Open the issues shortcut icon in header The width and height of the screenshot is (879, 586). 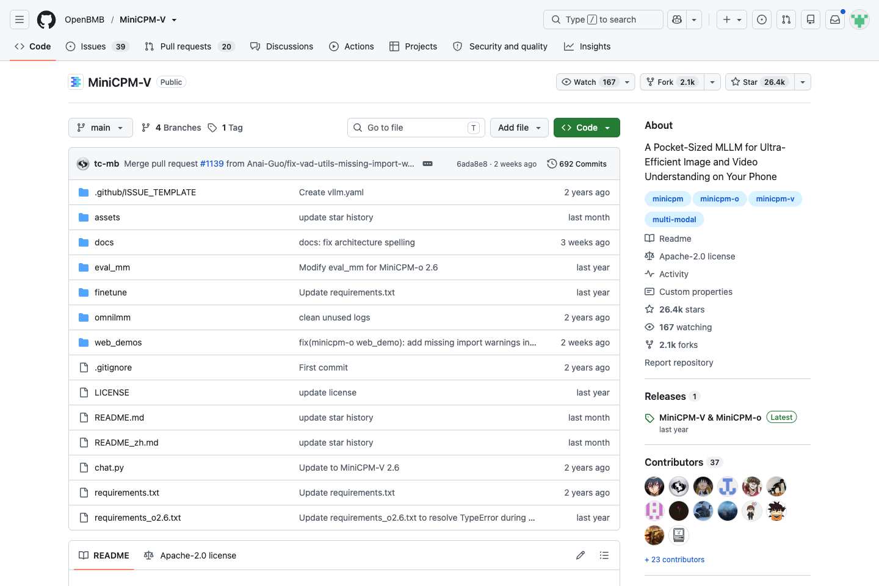pos(762,20)
